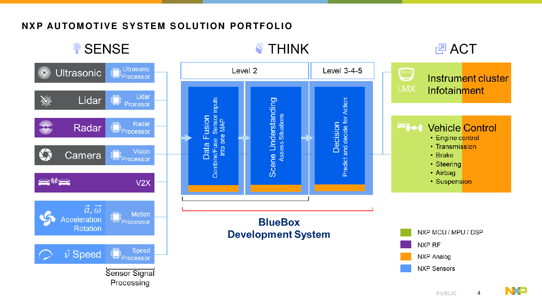The image size is (542, 304).
Task: Click the Acceleration Rotation label
Action: (x=81, y=224)
